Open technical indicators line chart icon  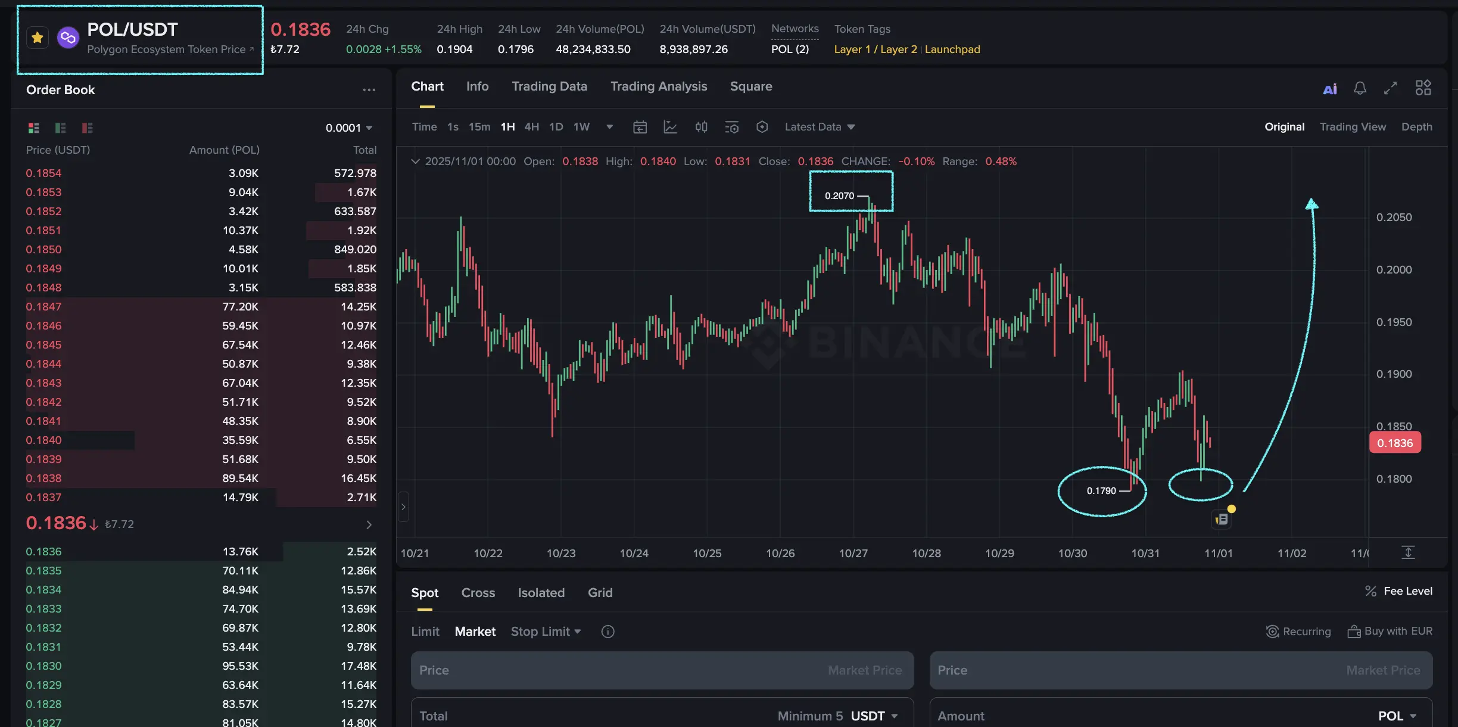point(670,127)
